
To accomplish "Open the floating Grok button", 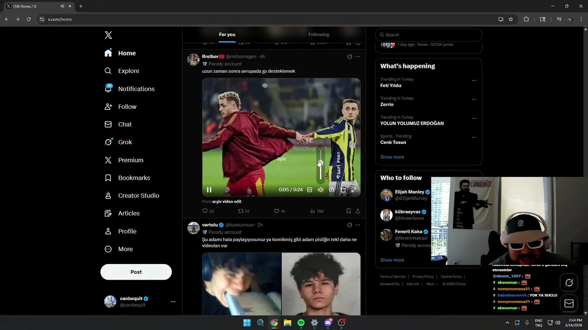I will (x=569, y=283).
